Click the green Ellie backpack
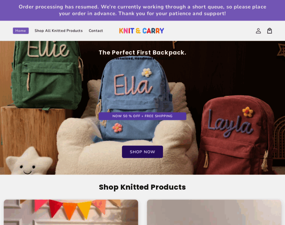The image size is (285, 225). [x=47, y=75]
